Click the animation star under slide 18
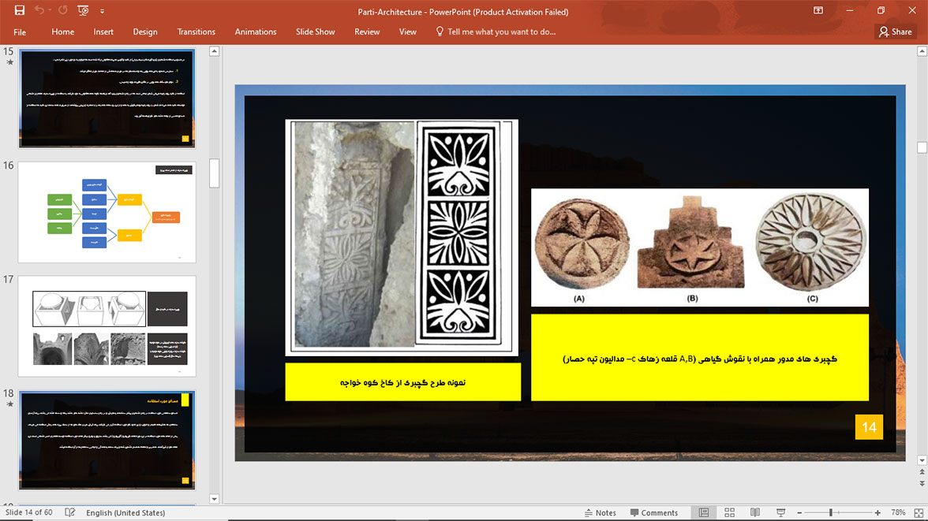This screenshot has height=521, width=928. click(x=9, y=404)
